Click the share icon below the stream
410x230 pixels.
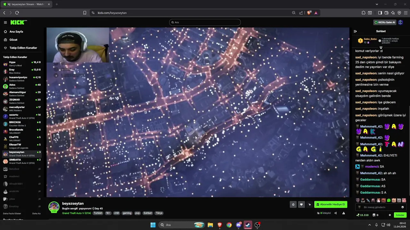tap(336, 213)
